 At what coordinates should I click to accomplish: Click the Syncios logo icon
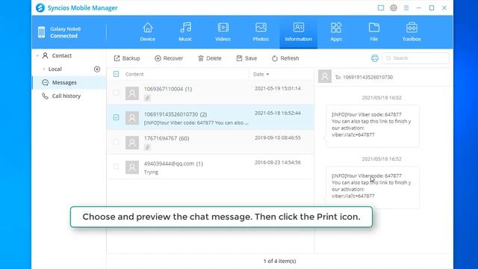(40, 7)
